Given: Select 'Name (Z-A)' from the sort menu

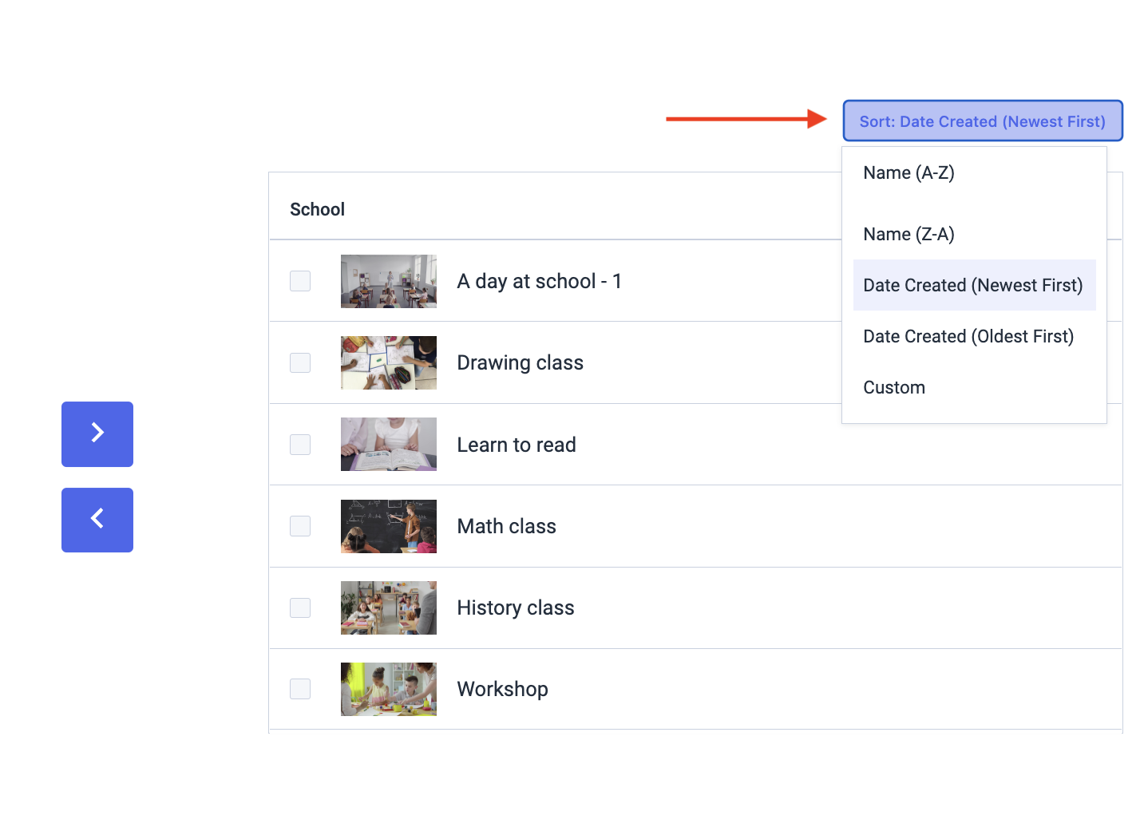Looking at the screenshot, I should [x=909, y=234].
